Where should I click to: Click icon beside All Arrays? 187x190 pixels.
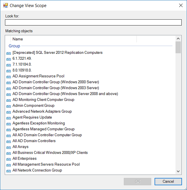(x=9, y=147)
